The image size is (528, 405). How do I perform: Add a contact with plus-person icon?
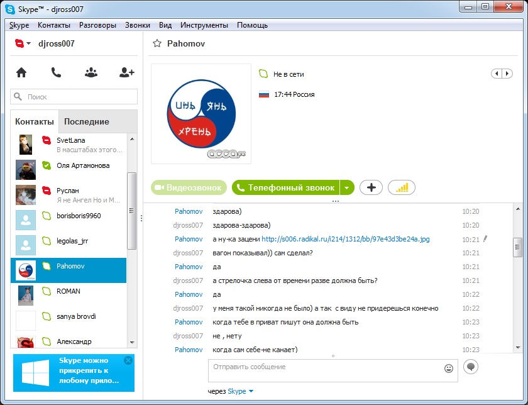126,72
